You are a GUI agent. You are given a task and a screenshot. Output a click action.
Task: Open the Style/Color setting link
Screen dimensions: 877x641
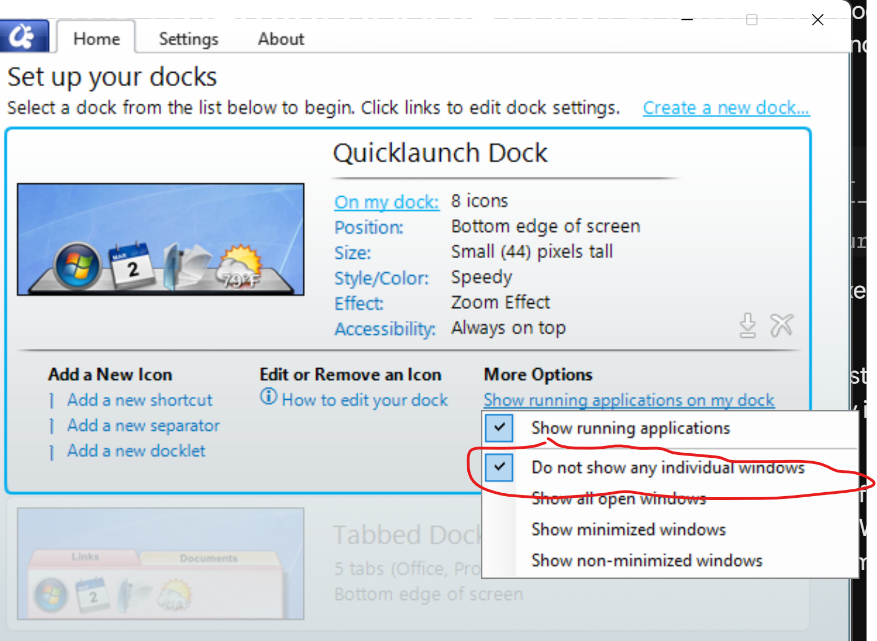[x=382, y=278]
